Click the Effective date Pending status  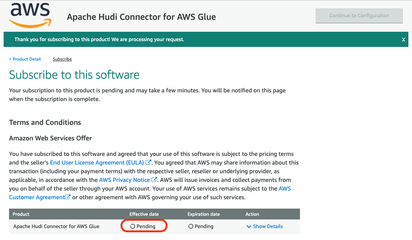coord(143,226)
